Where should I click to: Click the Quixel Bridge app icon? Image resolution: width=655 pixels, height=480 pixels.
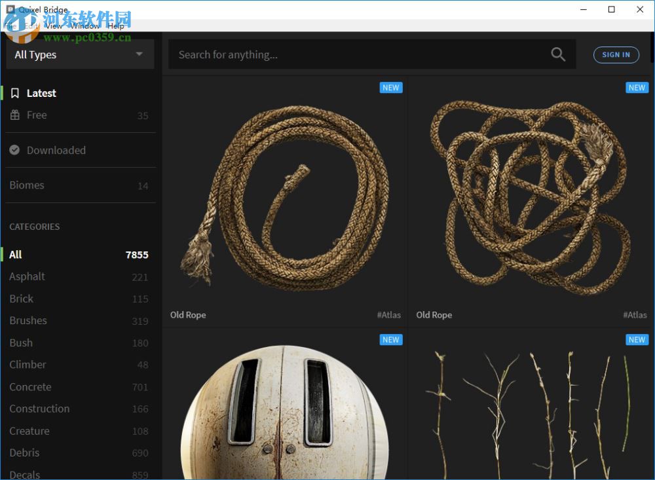10,9
